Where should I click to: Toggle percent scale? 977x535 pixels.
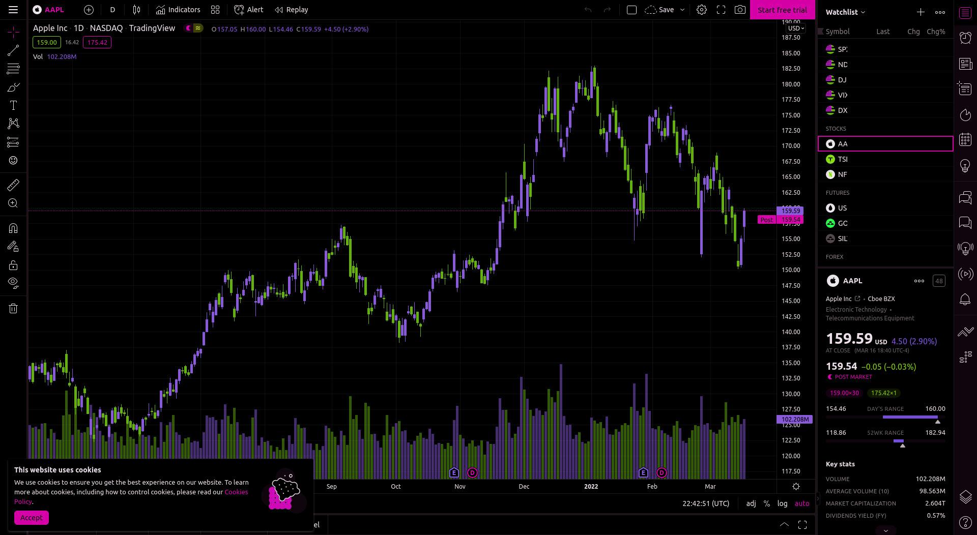pos(767,503)
